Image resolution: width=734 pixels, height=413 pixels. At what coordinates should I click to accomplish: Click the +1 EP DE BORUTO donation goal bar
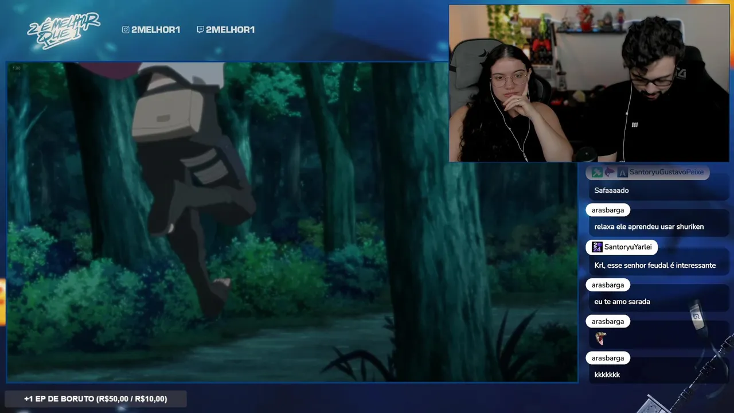[x=96, y=399]
